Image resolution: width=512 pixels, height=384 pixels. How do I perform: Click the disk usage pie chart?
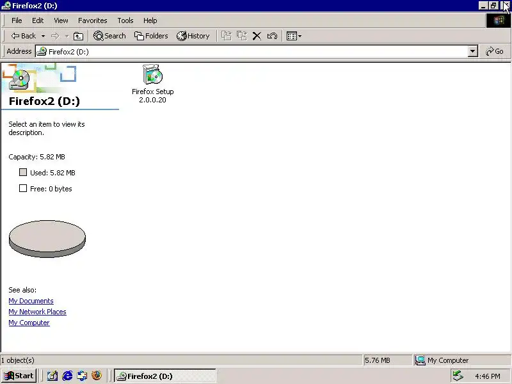click(x=47, y=239)
